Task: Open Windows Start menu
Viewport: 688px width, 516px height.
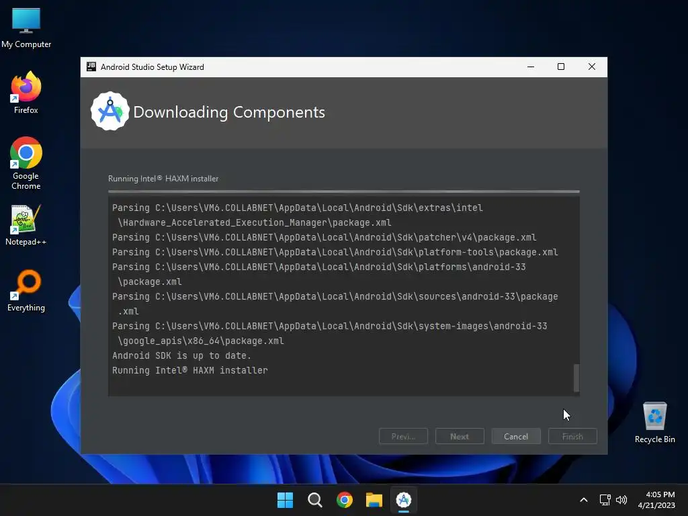Action: coord(285,500)
